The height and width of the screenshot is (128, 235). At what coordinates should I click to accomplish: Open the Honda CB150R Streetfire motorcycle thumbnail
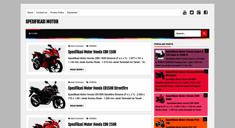[x=47, y=95]
